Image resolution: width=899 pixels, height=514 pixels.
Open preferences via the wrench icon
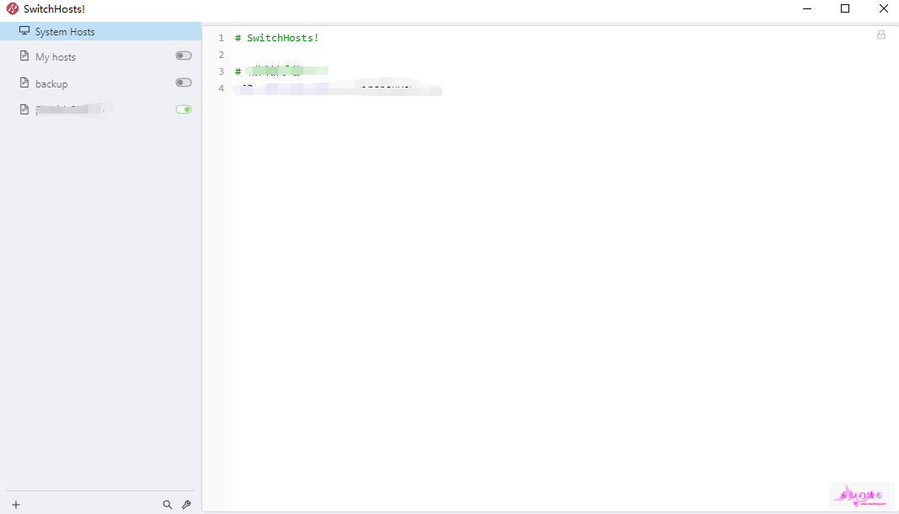(x=186, y=505)
